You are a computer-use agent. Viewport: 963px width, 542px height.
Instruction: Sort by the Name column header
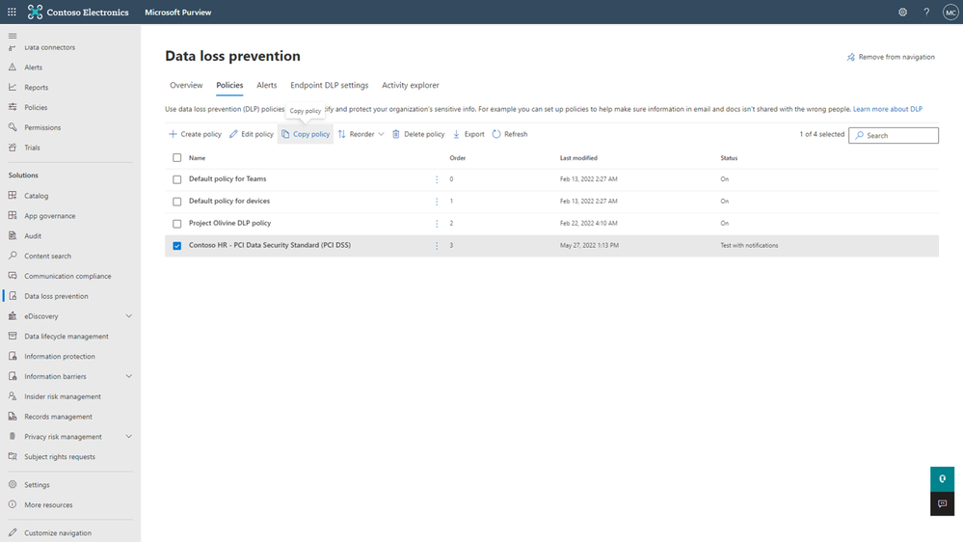pyautogui.click(x=198, y=158)
